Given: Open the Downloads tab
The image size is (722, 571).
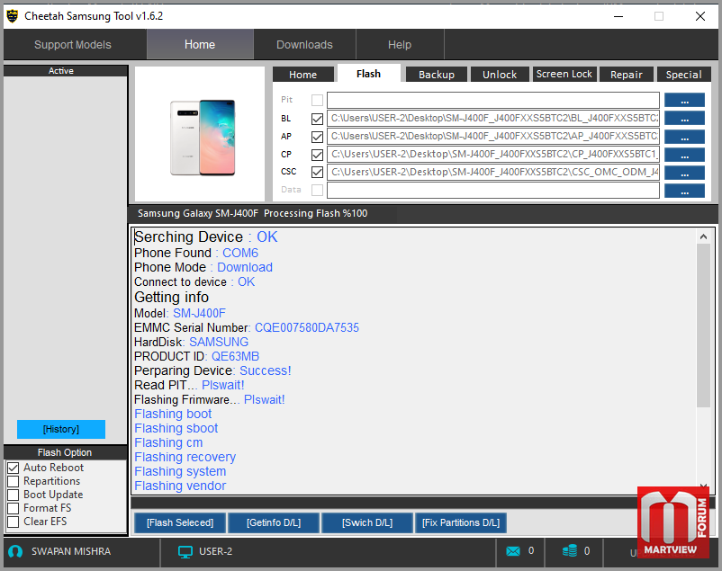Looking at the screenshot, I should (x=304, y=45).
